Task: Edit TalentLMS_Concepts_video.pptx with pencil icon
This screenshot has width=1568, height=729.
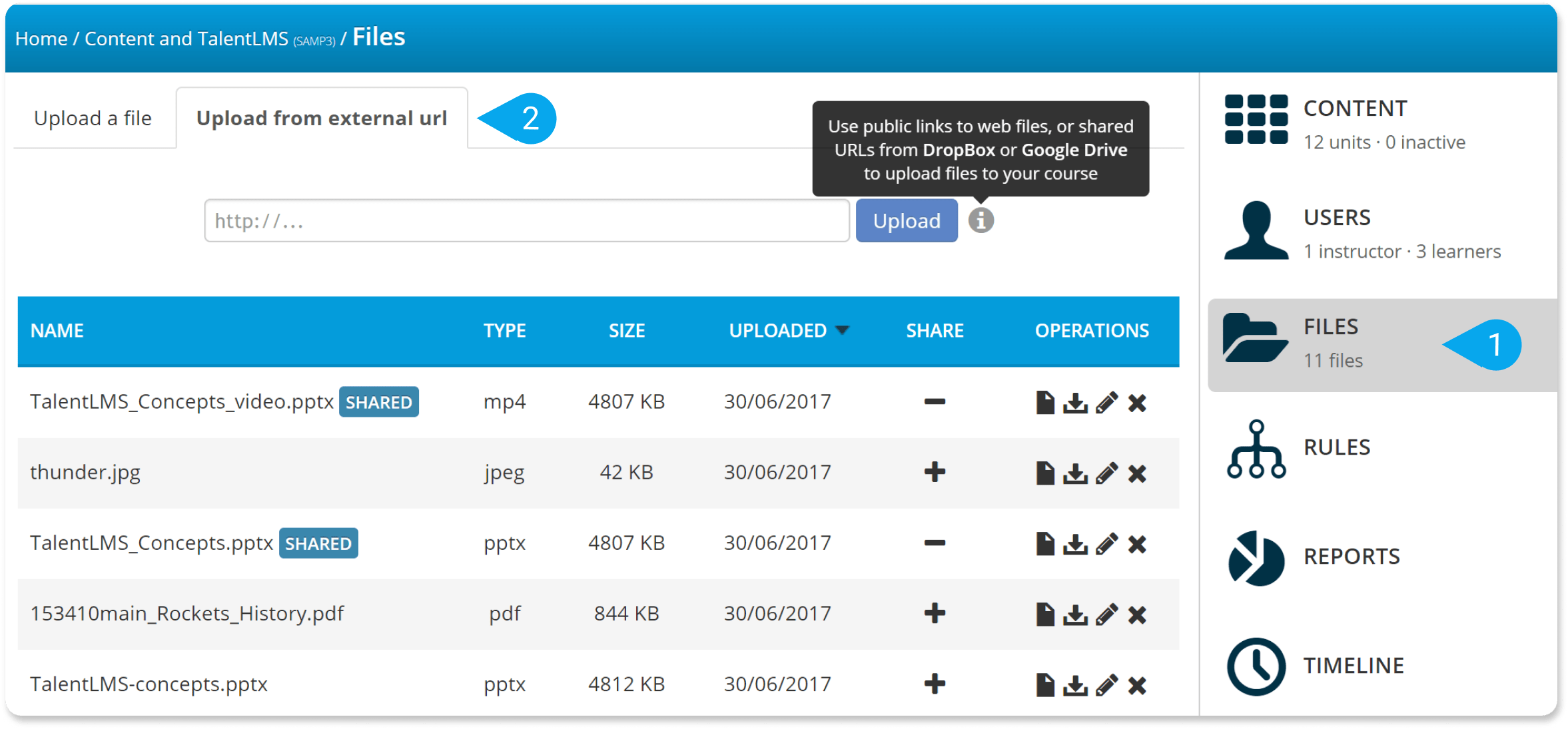Action: click(x=1106, y=403)
